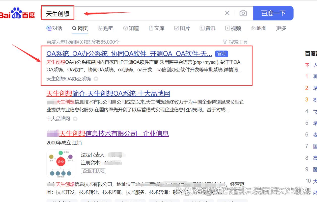Open the 更多 menu
This screenshot has height=202, width=317.
point(281,28)
